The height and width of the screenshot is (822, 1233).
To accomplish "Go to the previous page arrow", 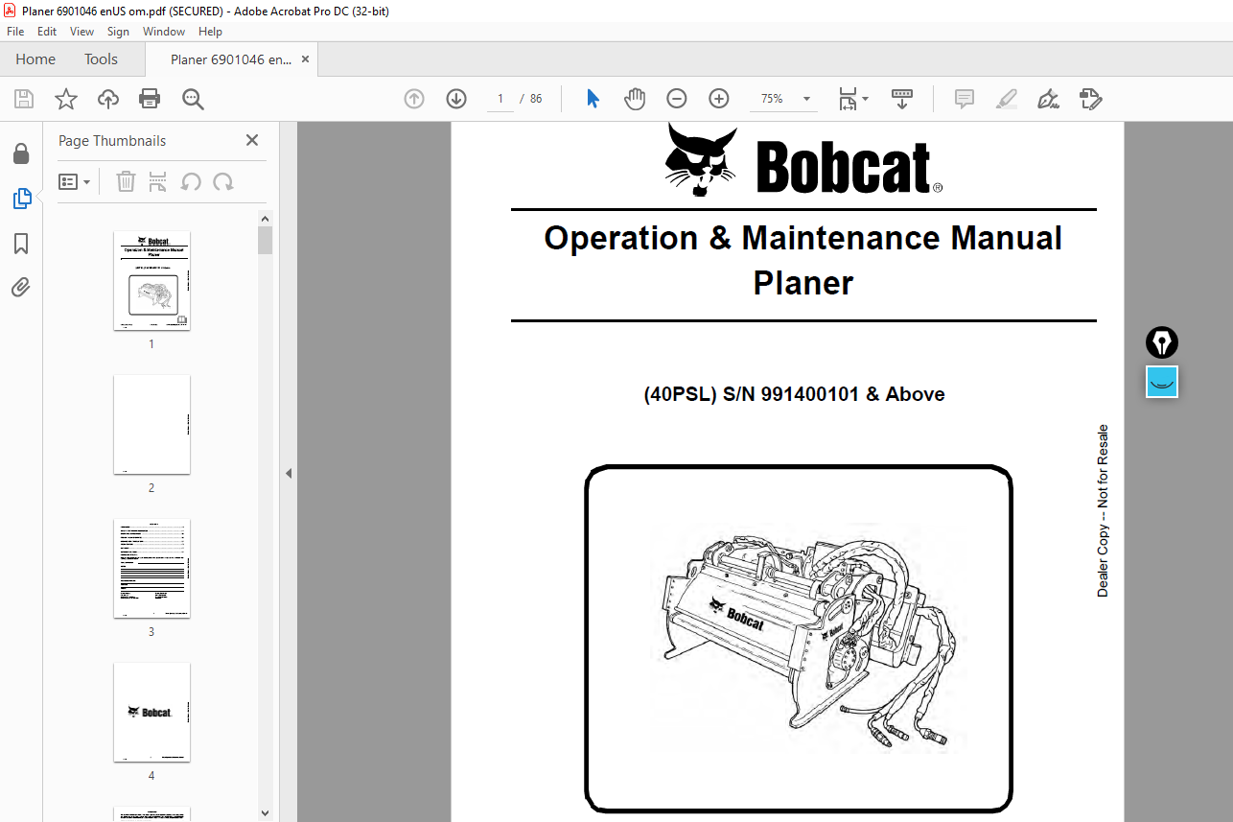I will tap(414, 99).
